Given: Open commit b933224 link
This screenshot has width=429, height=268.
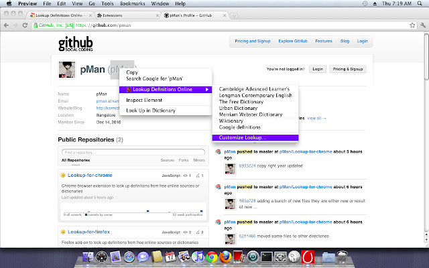Looking at the screenshot, I should tap(247, 165).
